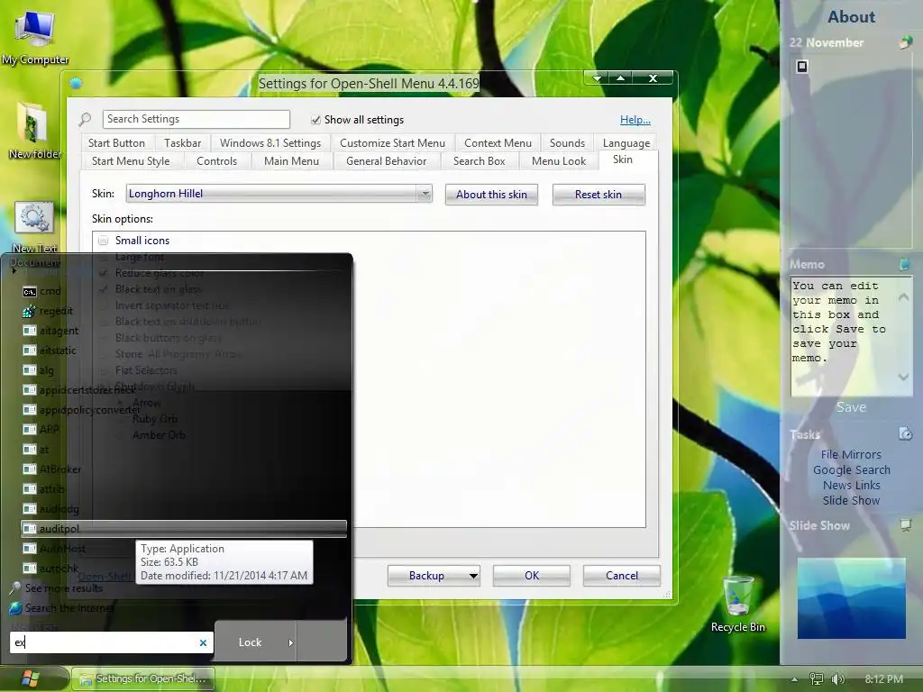
Task: Click the sidebar calendar icon beside 22 November
Action: [905, 42]
